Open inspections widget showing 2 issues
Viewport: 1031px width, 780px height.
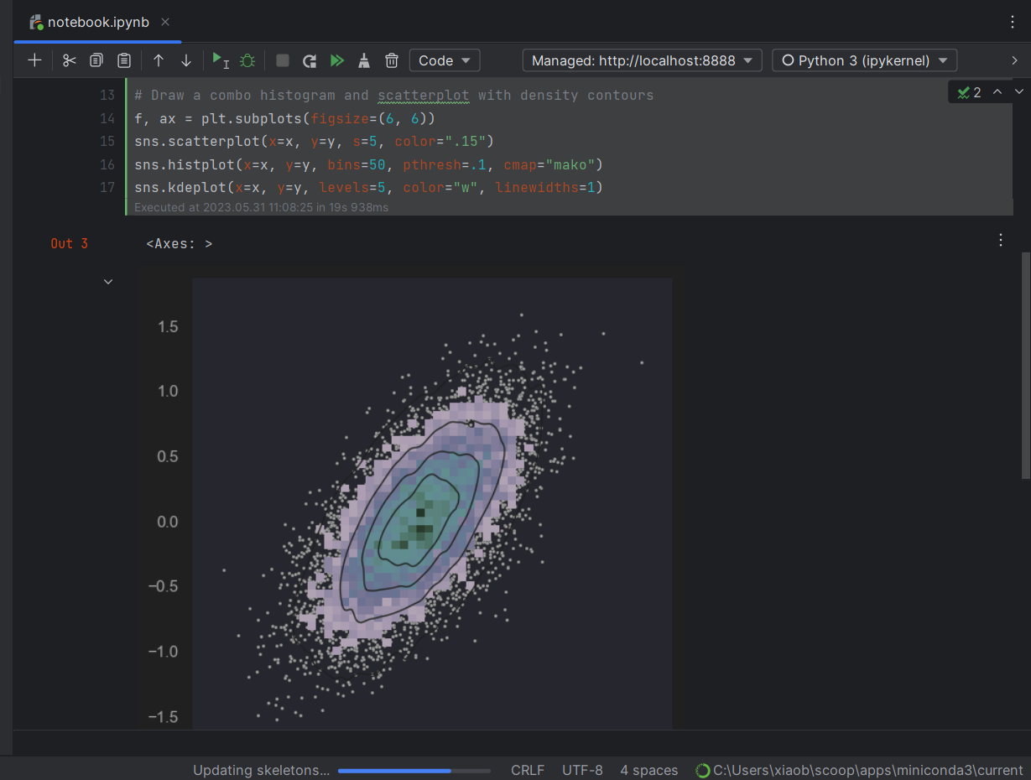[970, 92]
